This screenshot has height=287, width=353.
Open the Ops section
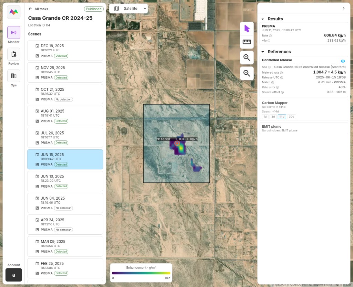(13, 76)
